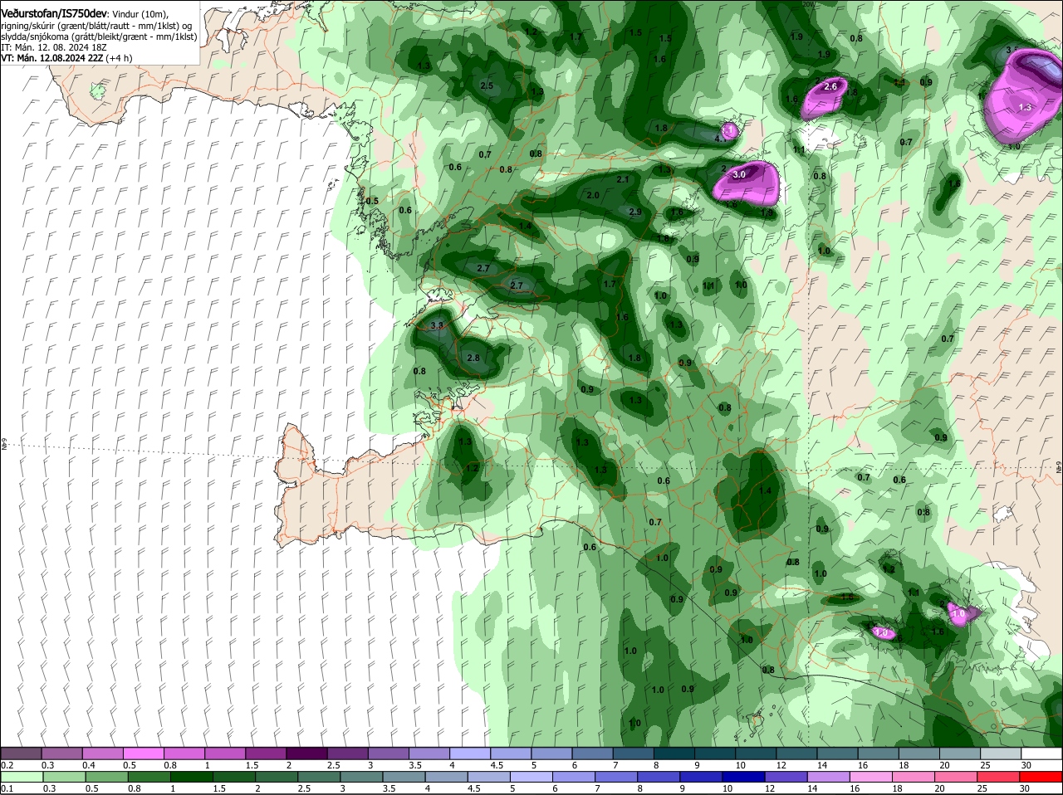Select the upper snow-scale swatch labeled 4
Image resolution: width=1063 pixels, height=795 pixels.
pos(471,753)
